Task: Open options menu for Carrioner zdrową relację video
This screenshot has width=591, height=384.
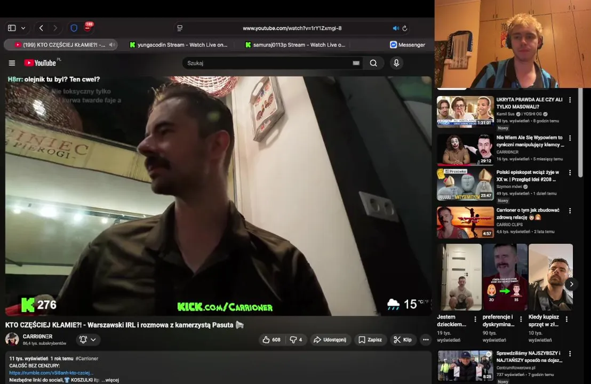Action: pyautogui.click(x=570, y=211)
